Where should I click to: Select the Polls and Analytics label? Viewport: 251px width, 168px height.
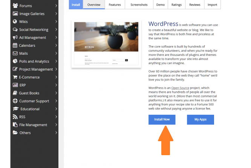click(34, 62)
